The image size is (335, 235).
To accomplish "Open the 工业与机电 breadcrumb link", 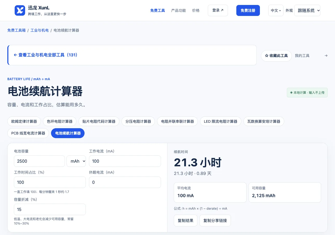I will click(x=40, y=30).
